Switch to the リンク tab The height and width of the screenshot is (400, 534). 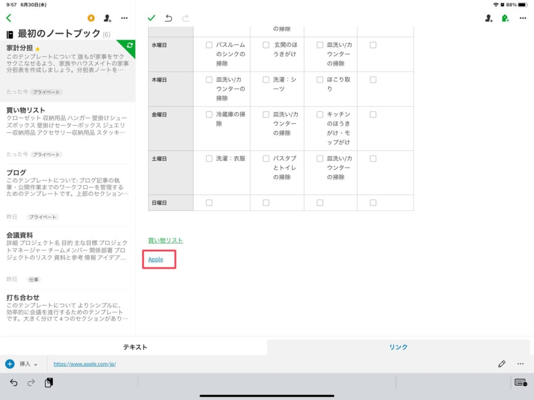point(398,347)
